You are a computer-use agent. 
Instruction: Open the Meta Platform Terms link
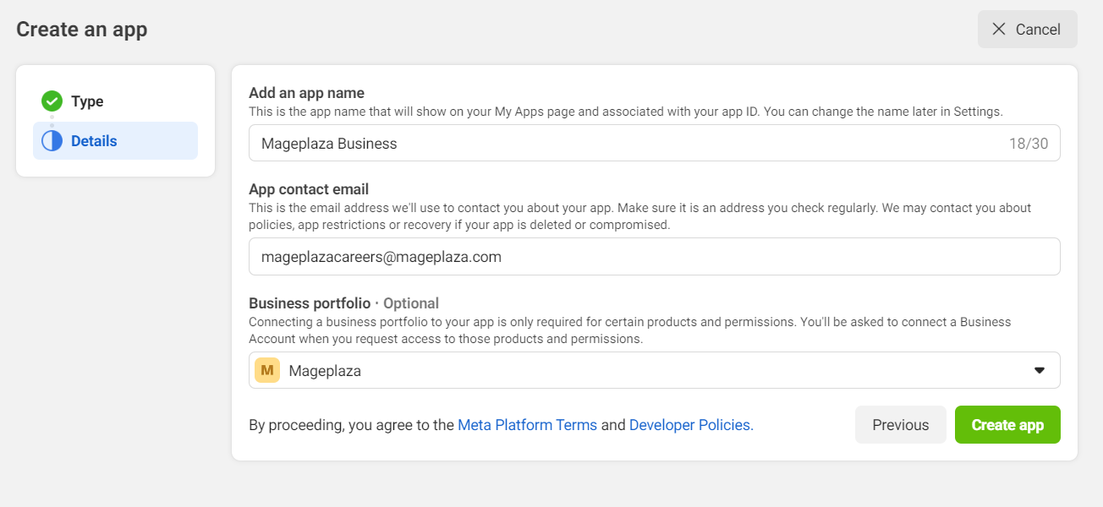(x=527, y=425)
